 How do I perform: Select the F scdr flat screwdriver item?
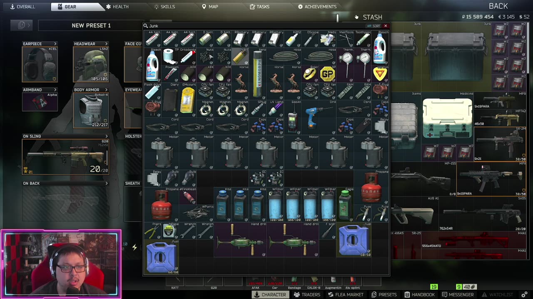tap(328, 231)
